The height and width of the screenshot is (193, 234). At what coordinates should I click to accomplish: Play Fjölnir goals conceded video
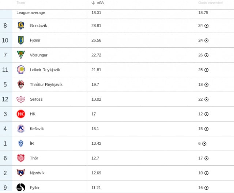pos(206,40)
